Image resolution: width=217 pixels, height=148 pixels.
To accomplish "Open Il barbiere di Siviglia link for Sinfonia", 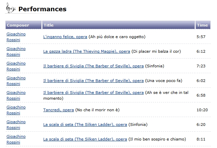I will tap(93, 66).
